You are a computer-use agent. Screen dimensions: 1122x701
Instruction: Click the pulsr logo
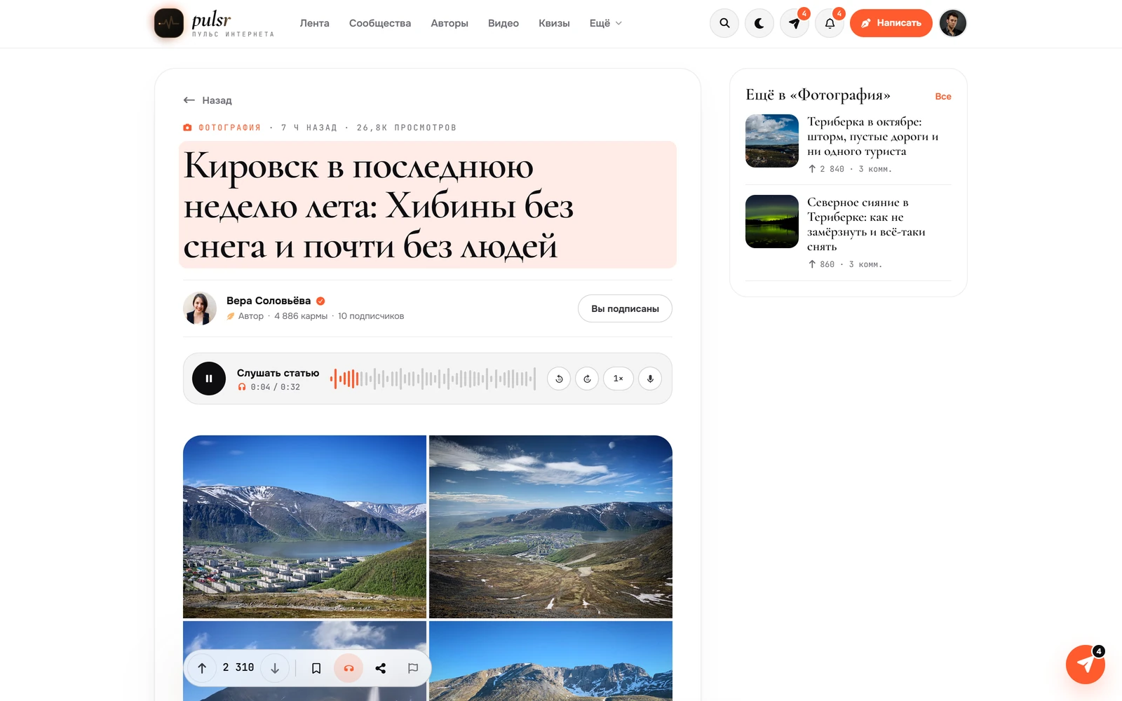click(x=215, y=23)
